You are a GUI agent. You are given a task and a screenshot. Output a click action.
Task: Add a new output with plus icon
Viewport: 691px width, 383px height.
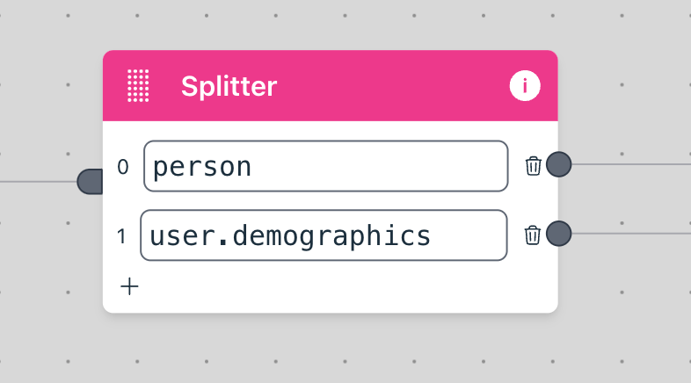[x=129, y=286]
